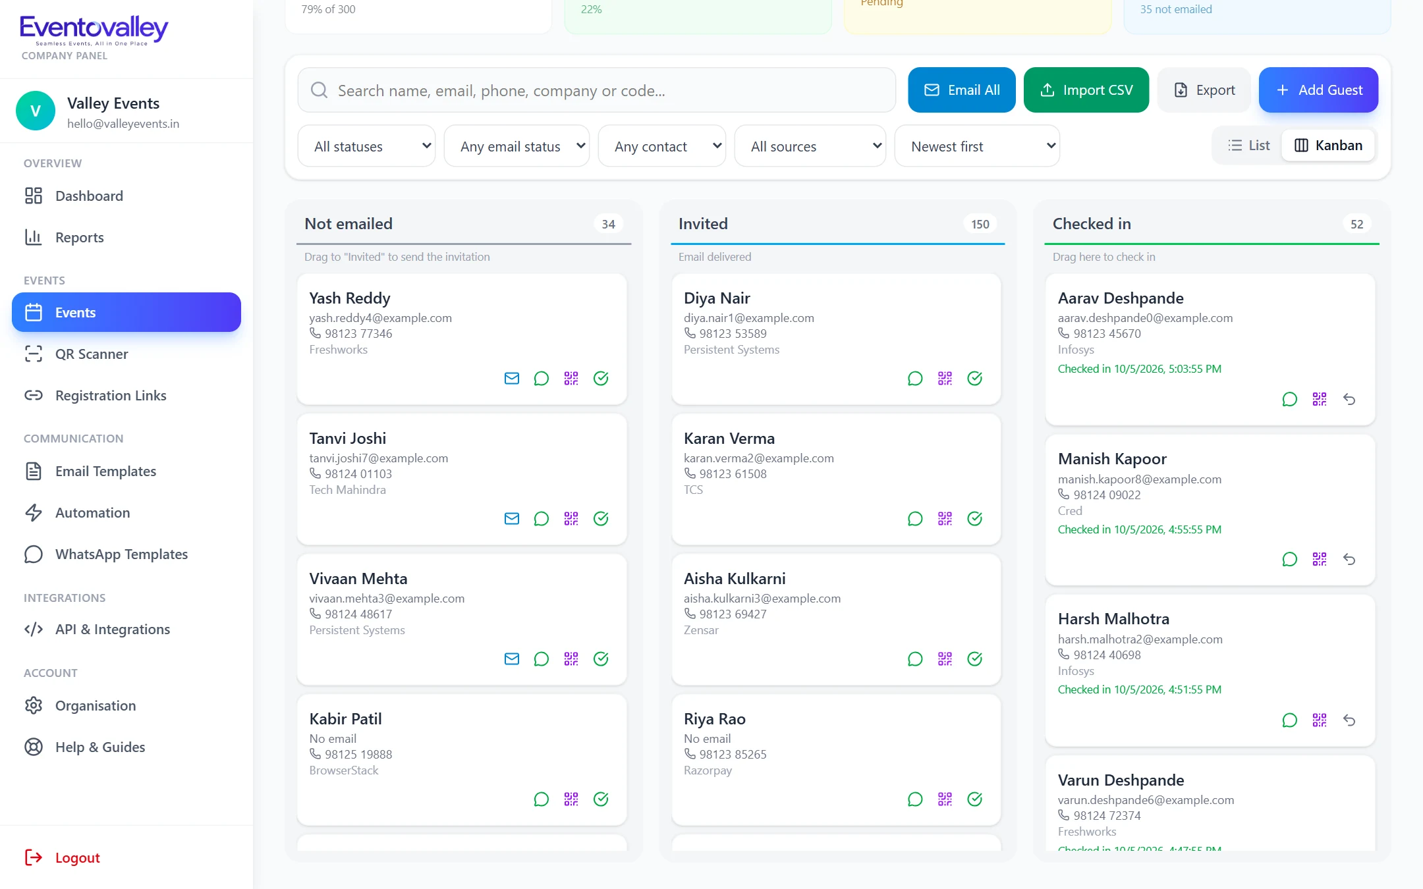Go to Automation settings

tap(126, 512)
